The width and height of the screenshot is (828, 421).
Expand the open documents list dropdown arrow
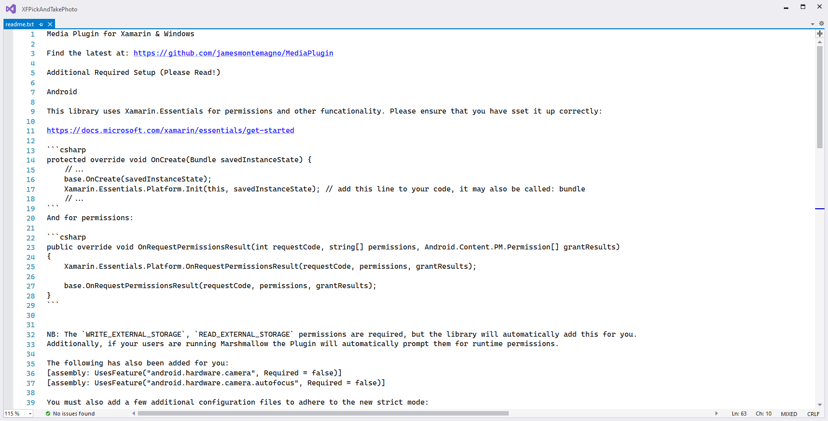point(813,24)
